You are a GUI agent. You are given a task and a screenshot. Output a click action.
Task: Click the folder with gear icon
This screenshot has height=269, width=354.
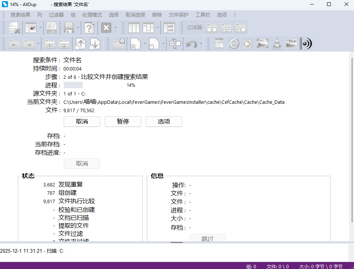pyautogui.click(x=119, y=44)
